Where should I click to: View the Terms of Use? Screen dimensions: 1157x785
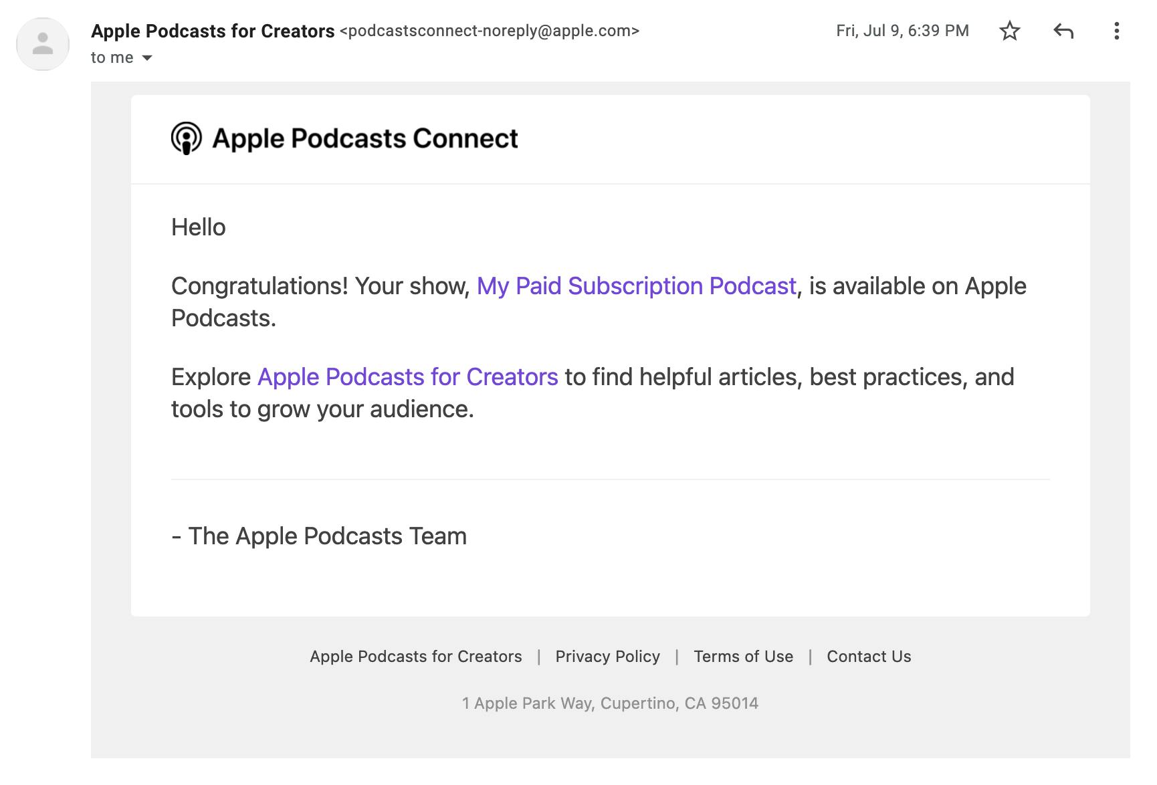pyautogui.click(x=743, y=656)
